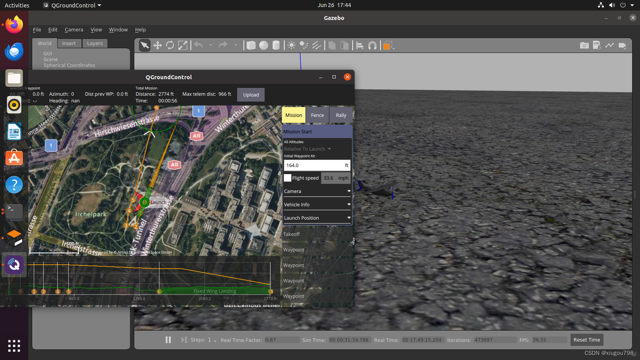The image size is (640, 360).
Task: Open the data logger icon
Action: tap(597, 45)
